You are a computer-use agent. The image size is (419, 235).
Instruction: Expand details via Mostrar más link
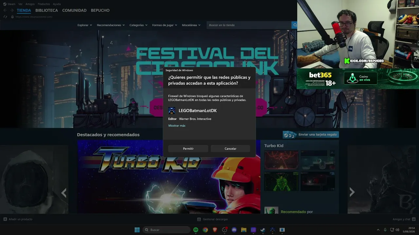coord(177,126)
